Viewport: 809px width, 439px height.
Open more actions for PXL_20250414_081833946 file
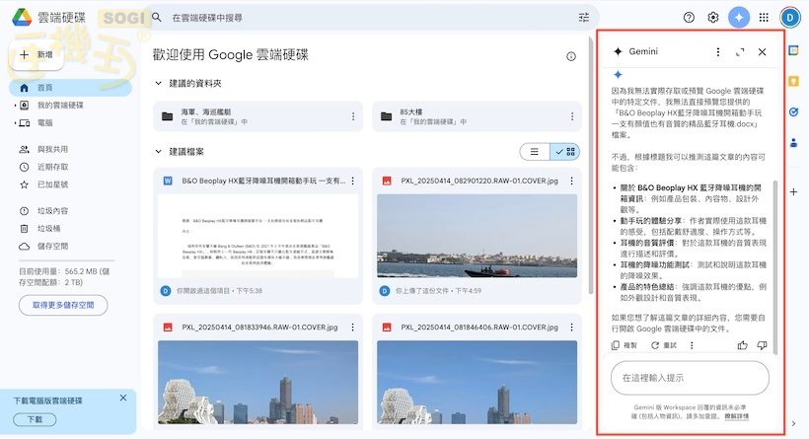[x=353, y=328]
